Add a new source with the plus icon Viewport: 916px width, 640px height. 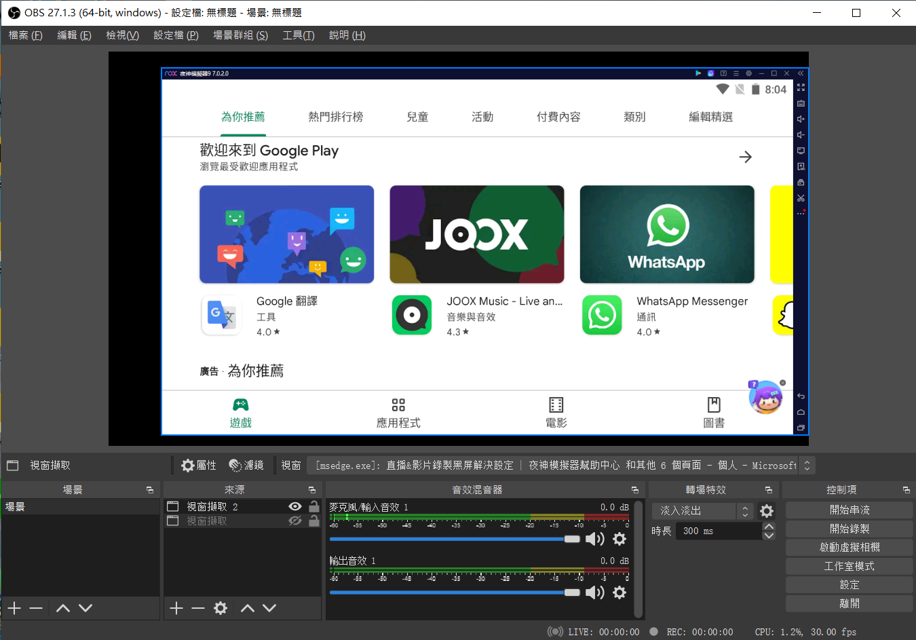point(175,608)
